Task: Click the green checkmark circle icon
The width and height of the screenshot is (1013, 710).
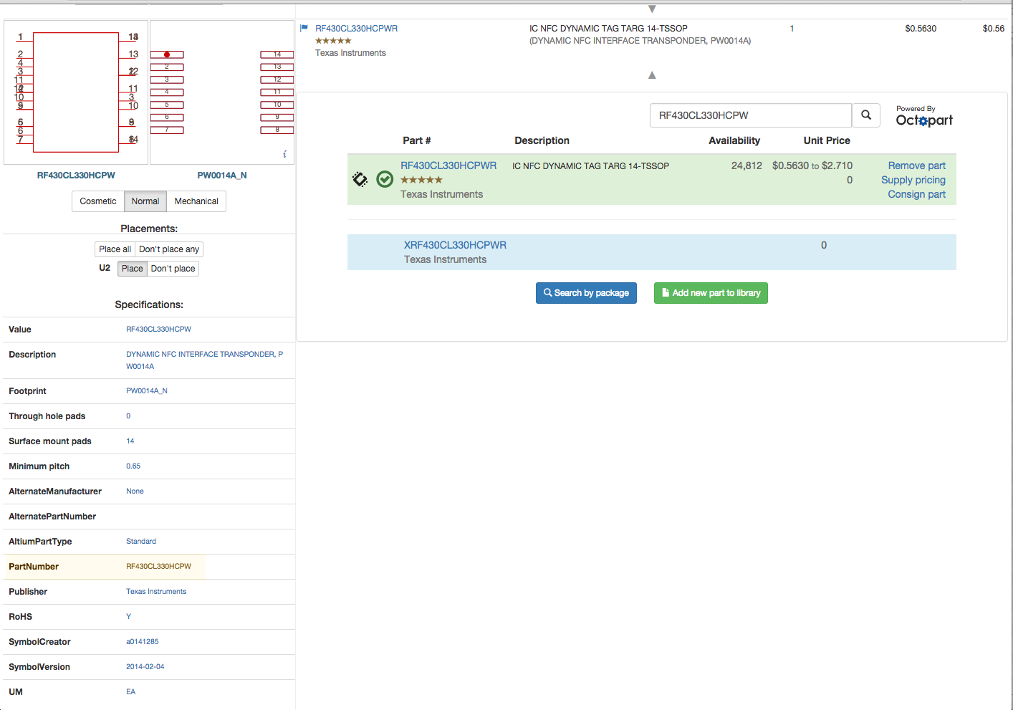Action: [385, 179]
